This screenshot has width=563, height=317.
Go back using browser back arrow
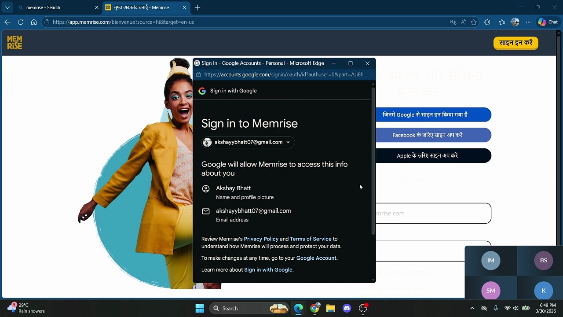pyautogui.click(x=7, y=22)
